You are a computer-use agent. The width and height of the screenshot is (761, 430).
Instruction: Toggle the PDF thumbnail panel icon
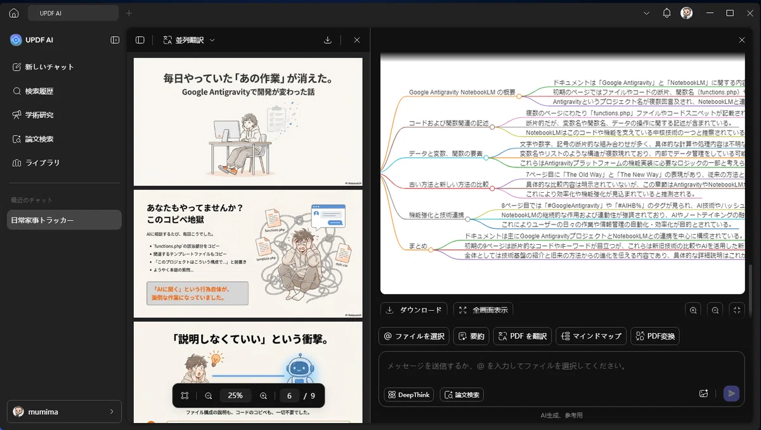(140, 40)
